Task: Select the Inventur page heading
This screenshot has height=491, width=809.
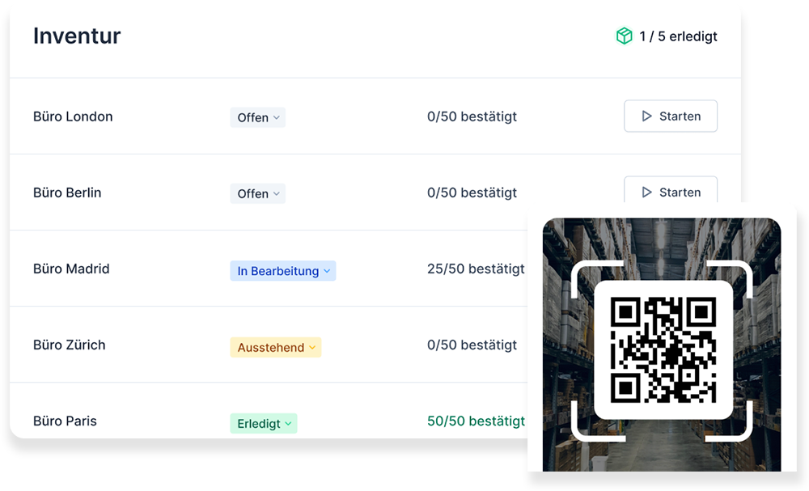Action: 77,36
